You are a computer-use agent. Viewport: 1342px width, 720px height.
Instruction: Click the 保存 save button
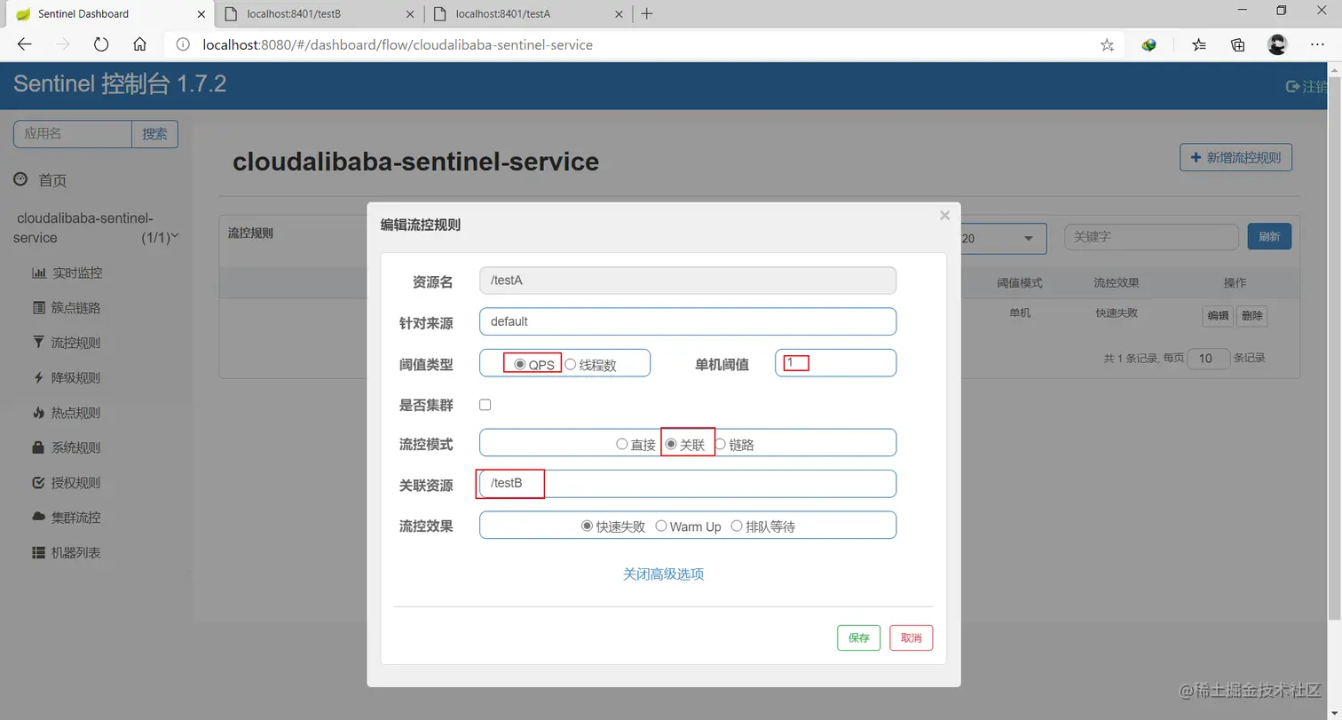(858, 637)
